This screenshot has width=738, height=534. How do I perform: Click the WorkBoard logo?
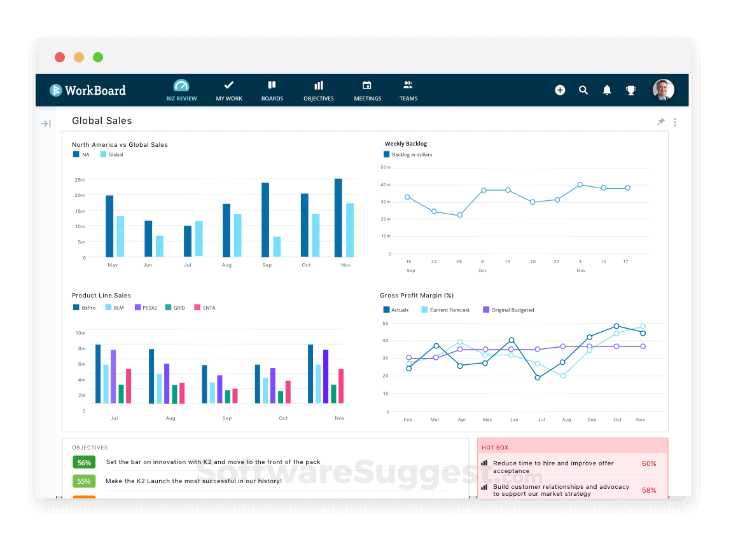tap(87, 90)
